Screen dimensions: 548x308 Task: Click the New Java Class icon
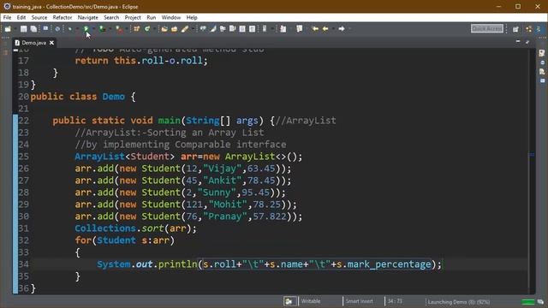click(x=147, y=29)
